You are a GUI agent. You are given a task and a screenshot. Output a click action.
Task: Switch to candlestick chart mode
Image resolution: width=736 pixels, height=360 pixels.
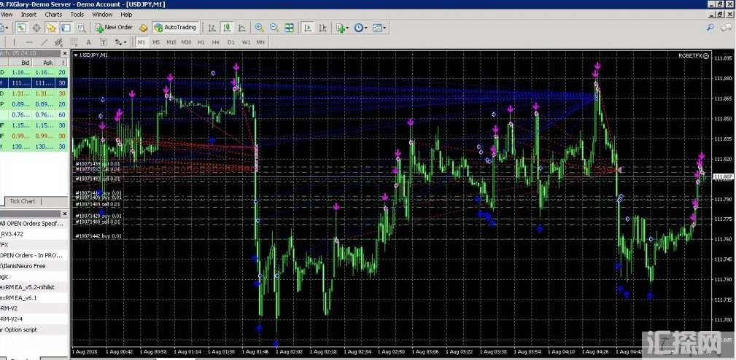click(227, 28)
